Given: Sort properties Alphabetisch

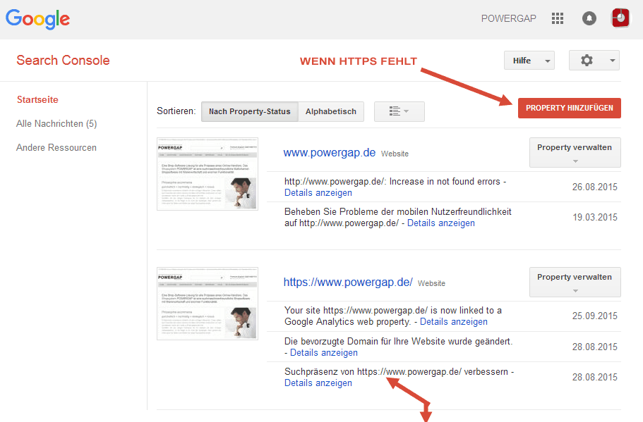Looking at the screenshot, I should pos(330,111).
